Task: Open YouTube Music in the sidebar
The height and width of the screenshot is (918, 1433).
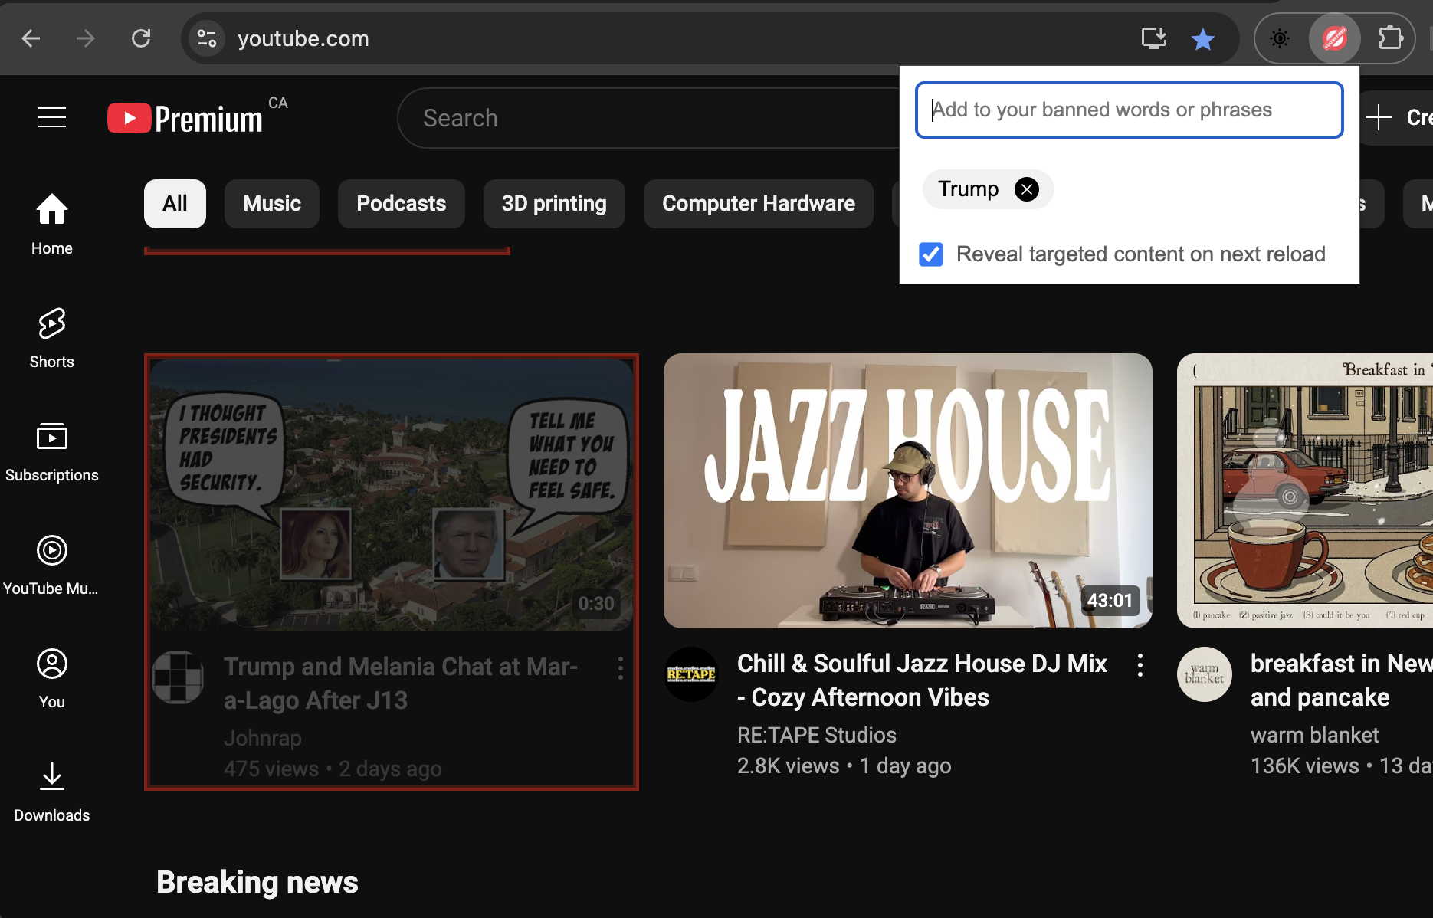Action: [52, 564]
